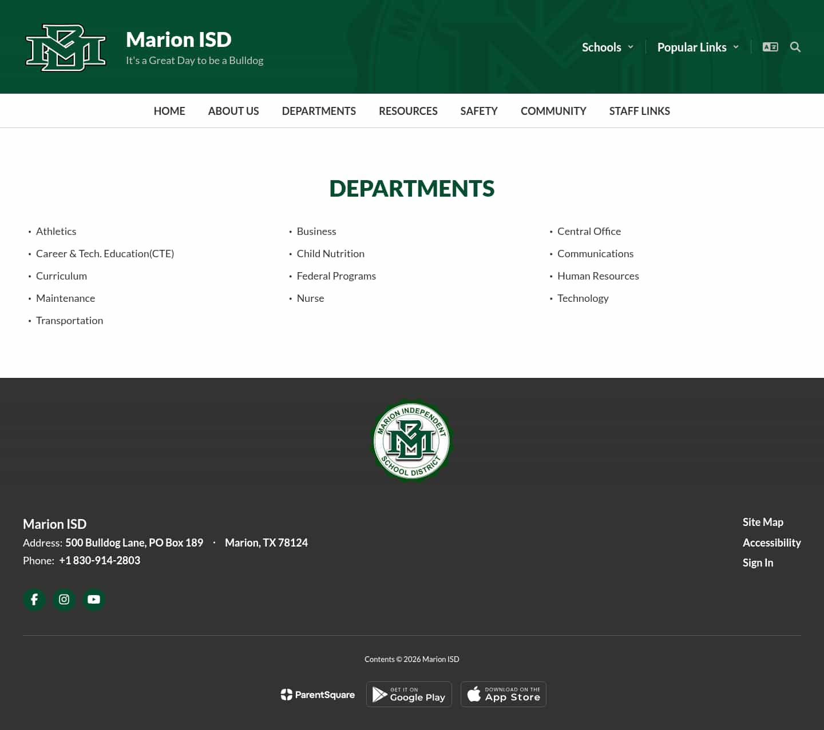Open the COMMUNITY menu
This screenshot has width=824, height=730.
click(x=553, y=111)
